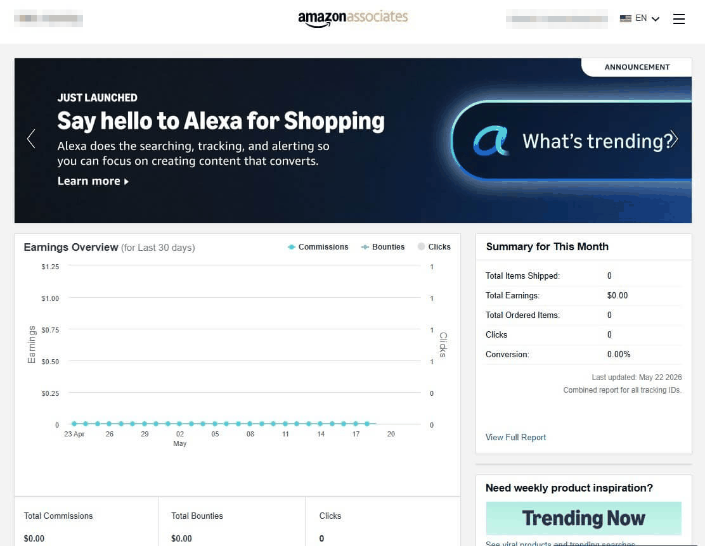Click Earnings Overview heading
Viewport: 705px width, 546px height.
(x=70, y=247)
